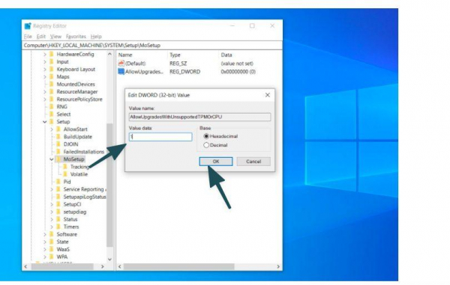
Task: Click the (Default) string value icon
Action: [x=121, y=64]
